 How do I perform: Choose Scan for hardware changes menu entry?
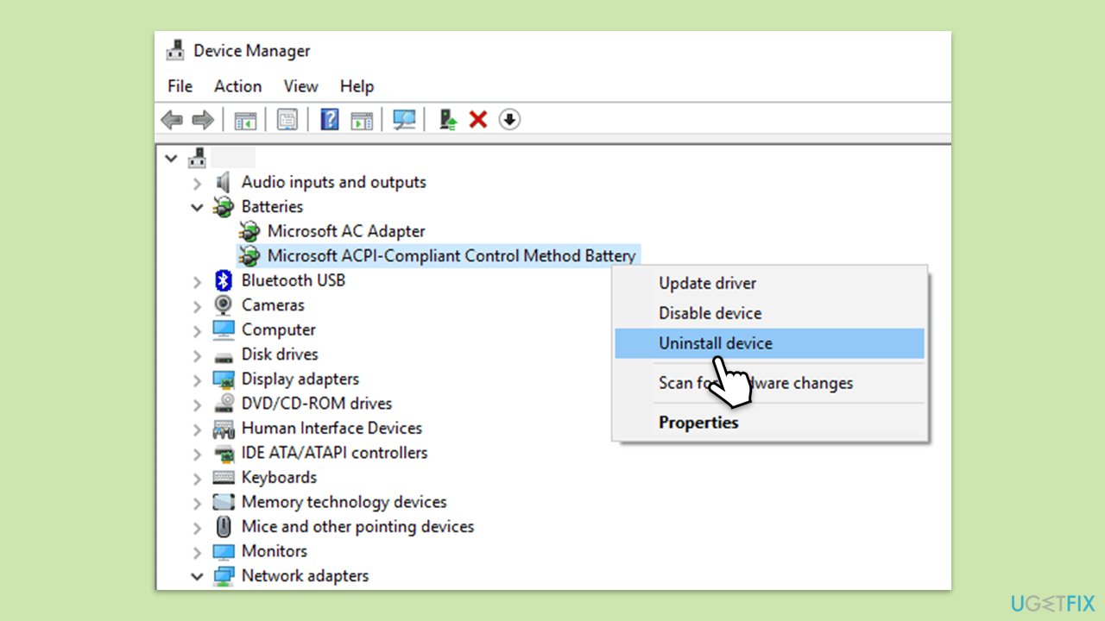(x=770, y=383)
